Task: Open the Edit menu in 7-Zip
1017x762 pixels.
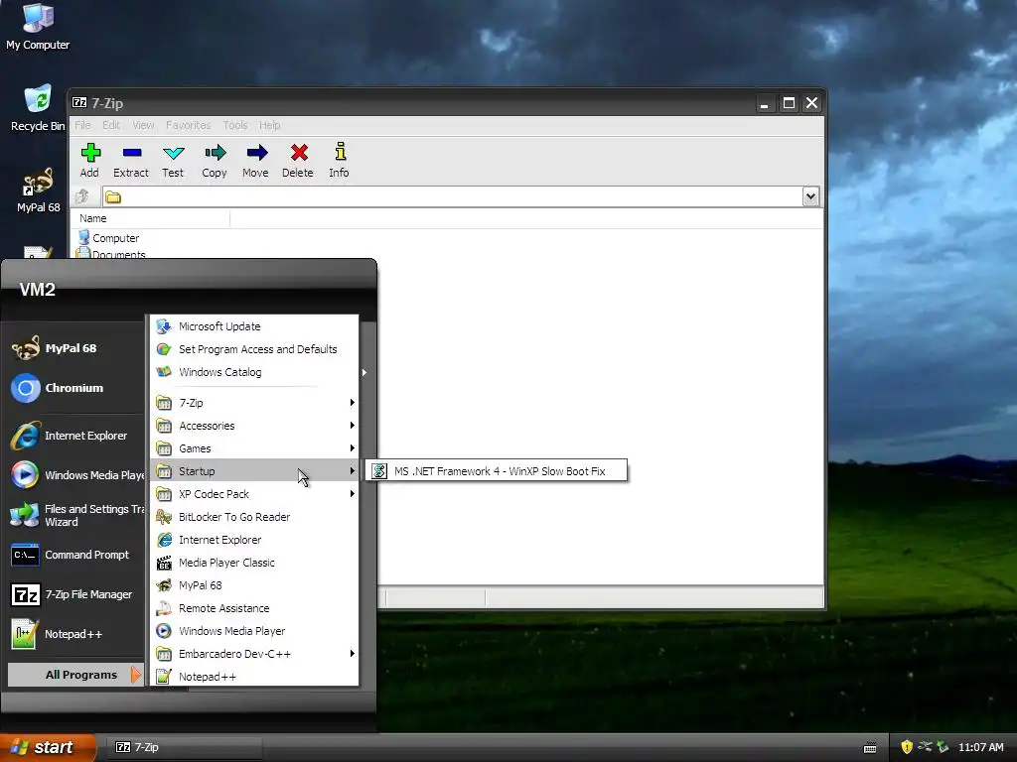Action: 111,125
